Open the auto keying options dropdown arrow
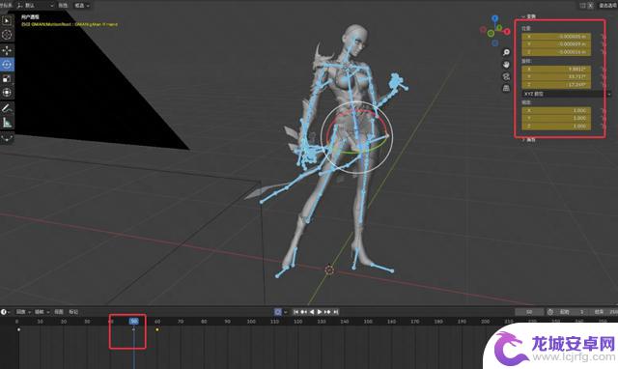This screenshot has height=369, width=618. 286,312
